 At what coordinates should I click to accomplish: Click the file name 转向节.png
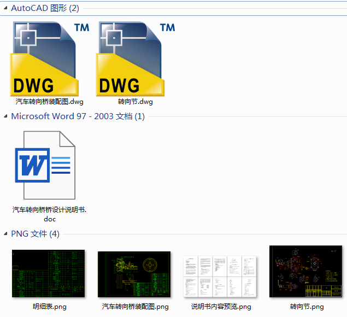307,307
